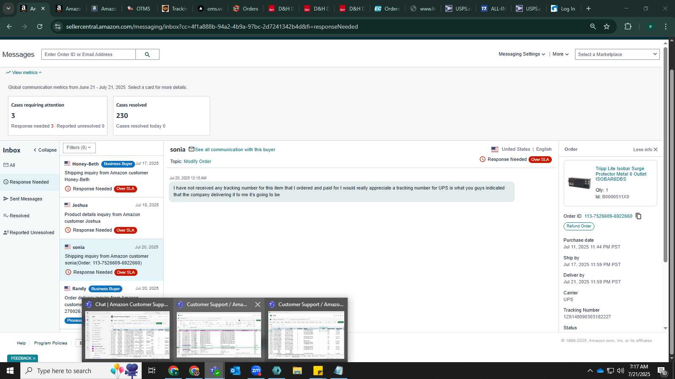The height and width of the screenshot is (379, 675).
Task: Collapse the Inbox sidebar
Action: coord(45,150)
